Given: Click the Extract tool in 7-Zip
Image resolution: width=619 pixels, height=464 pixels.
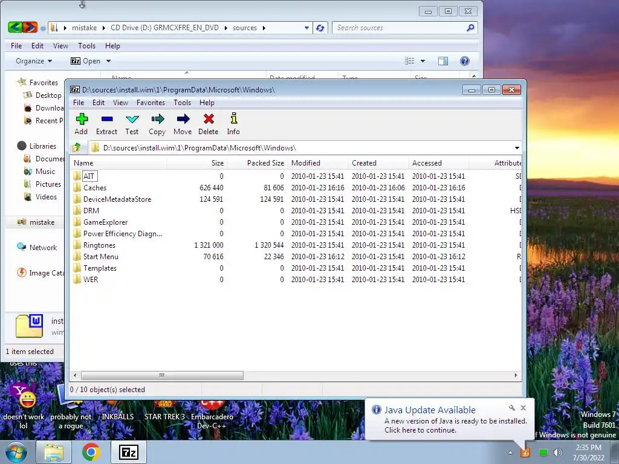Looking at the screenshot, I should [106, 124].
